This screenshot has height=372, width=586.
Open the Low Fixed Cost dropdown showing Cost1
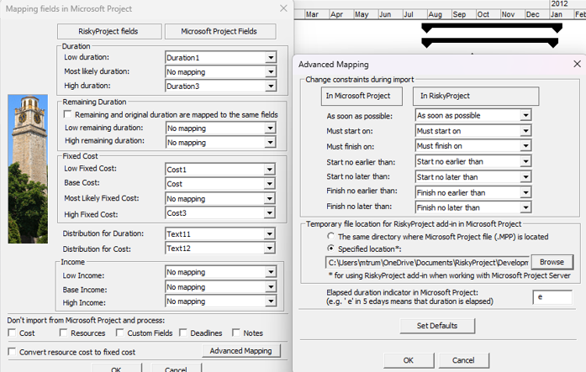(220, 170)
